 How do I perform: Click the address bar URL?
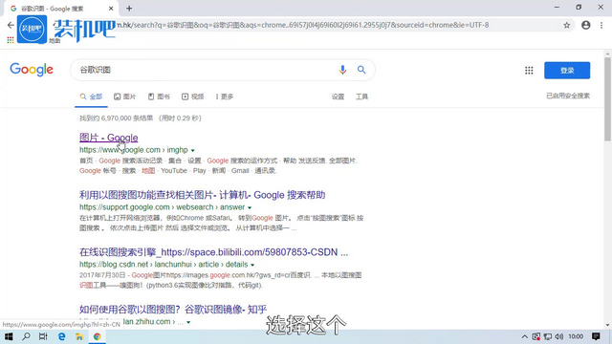coord(302,26)
